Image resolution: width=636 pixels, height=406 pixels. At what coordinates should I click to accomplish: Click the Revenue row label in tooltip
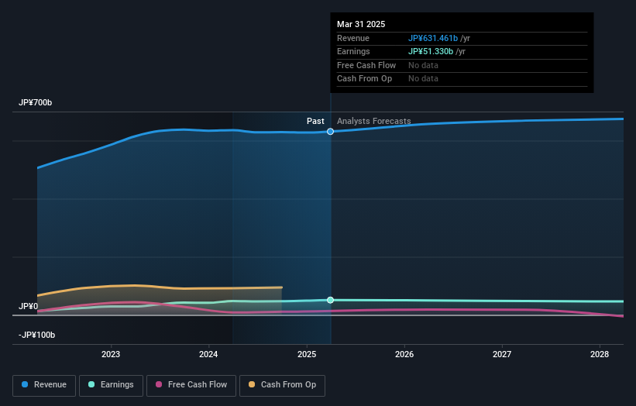coord(353,38)
